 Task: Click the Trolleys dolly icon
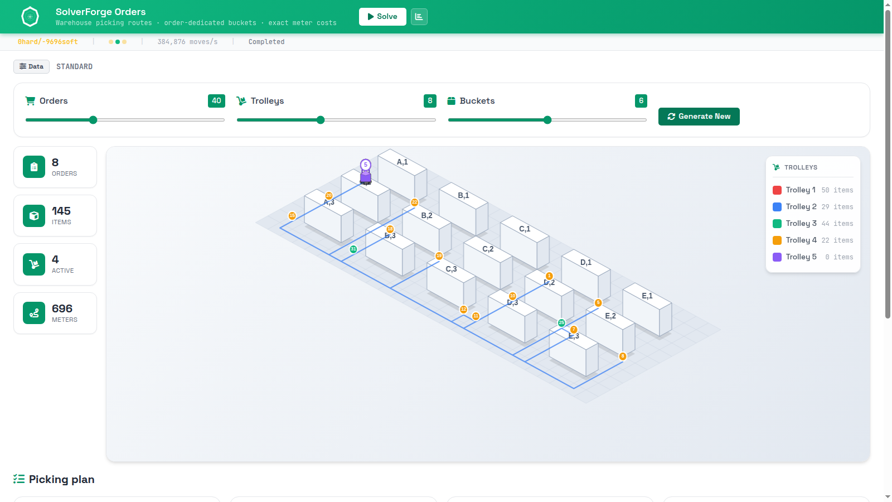pos(241,101)
